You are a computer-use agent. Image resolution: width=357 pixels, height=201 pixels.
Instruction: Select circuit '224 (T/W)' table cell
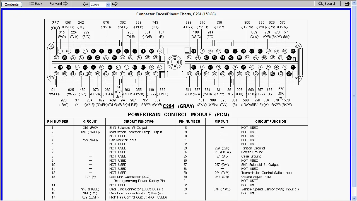coord(222,173)
